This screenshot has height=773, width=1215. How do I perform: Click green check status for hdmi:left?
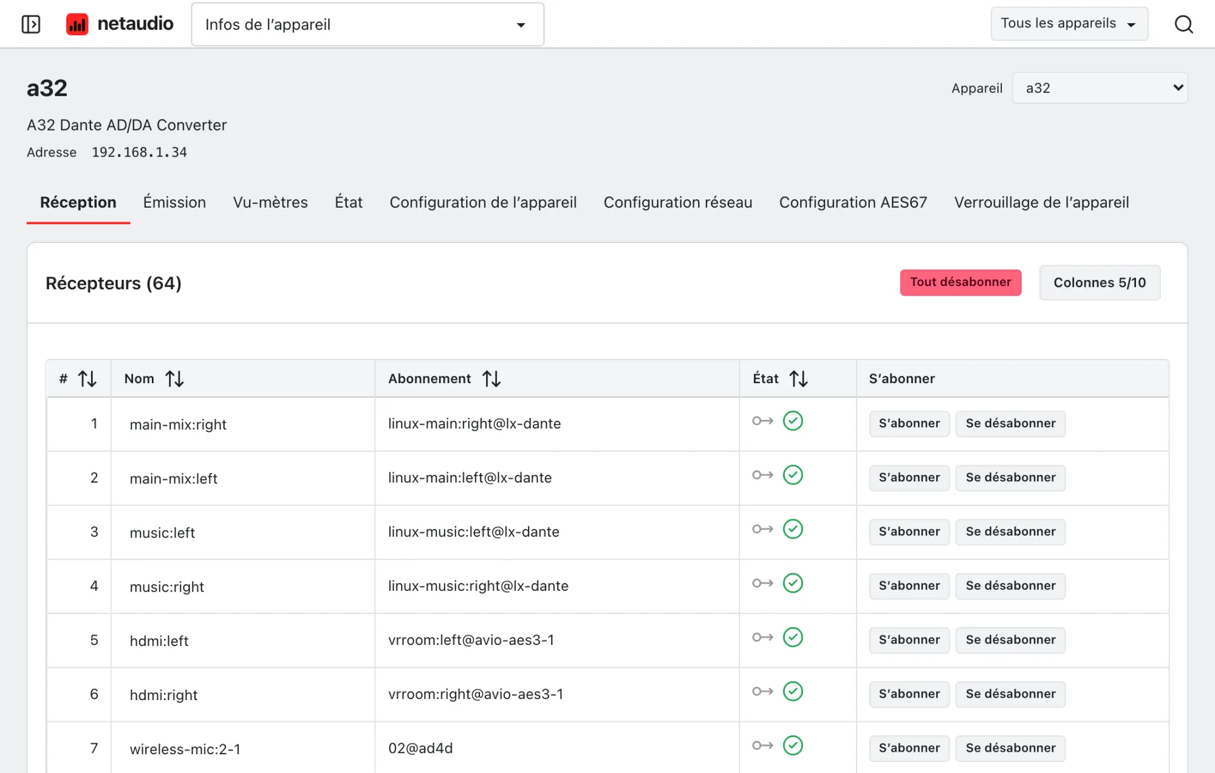tap(793, 637)
